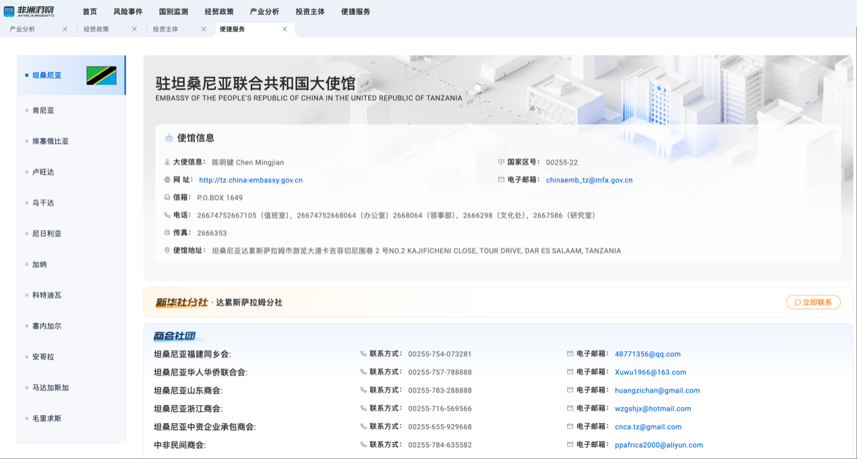Click the huangzichan@gmail.com email address

[x=657, y=390]
